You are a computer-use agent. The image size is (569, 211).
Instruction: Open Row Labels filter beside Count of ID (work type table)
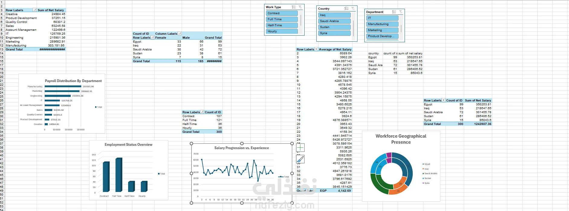202,112
